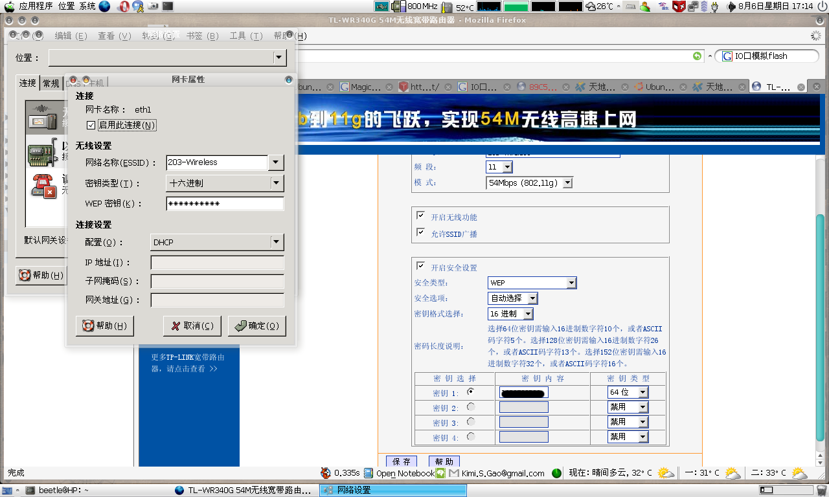Open the 安全类型 dropdown showing WEP
The width and height of the screenshot is (829, 497).
coord(532,283)
